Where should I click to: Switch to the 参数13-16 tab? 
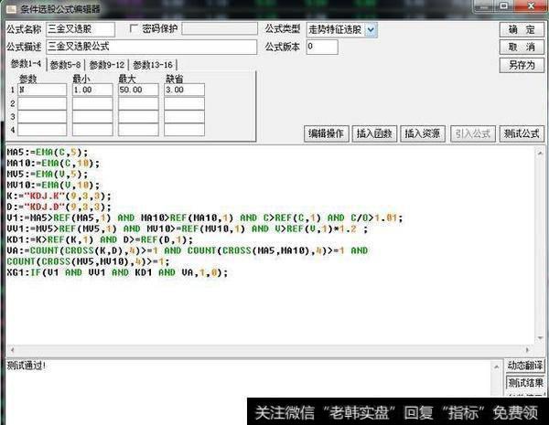tap(153, 65)
